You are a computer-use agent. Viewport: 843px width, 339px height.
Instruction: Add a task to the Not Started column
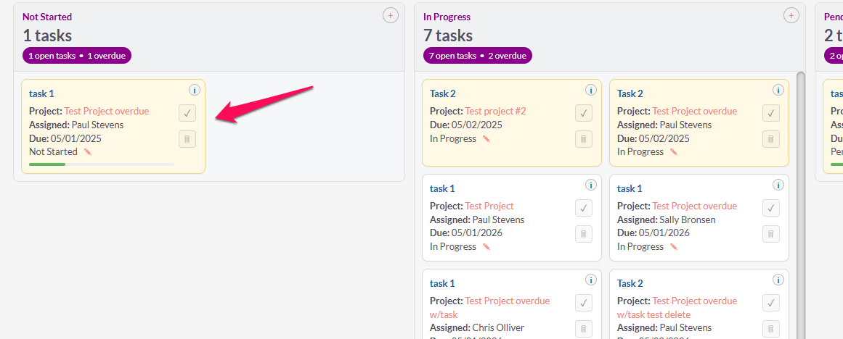click(391, 15)
